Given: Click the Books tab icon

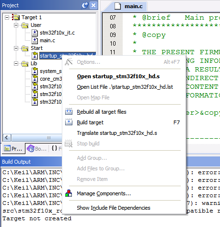Looking at the screenshot, I should 31,148.
